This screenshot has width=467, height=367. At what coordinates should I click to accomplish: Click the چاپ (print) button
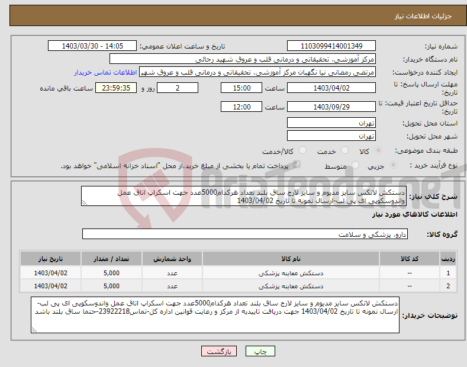pyautogui.click(x=260, y=351)
